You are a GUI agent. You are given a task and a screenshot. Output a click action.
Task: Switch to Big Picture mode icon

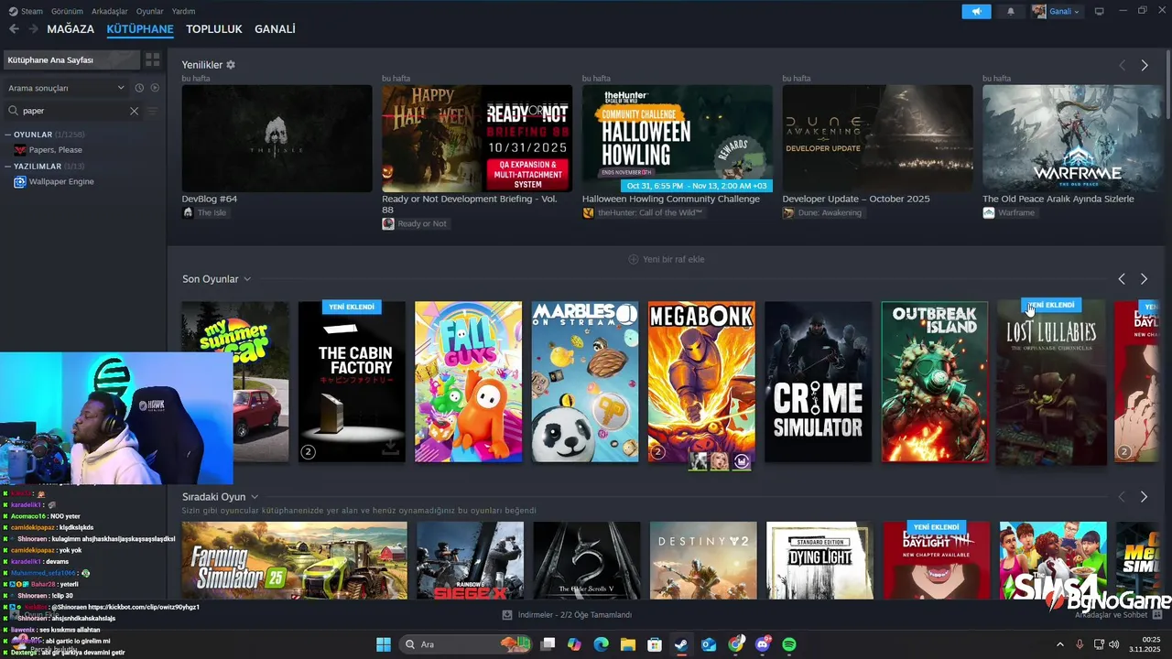[1100, 11]
